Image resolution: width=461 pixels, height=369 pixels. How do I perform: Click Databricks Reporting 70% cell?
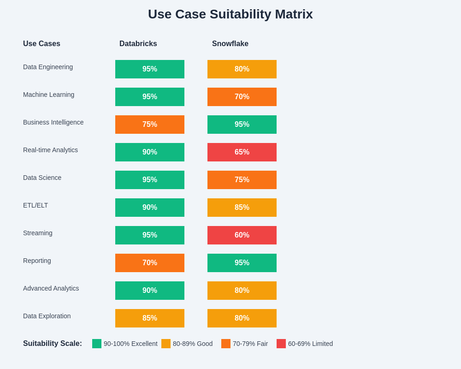click(150, 263)
